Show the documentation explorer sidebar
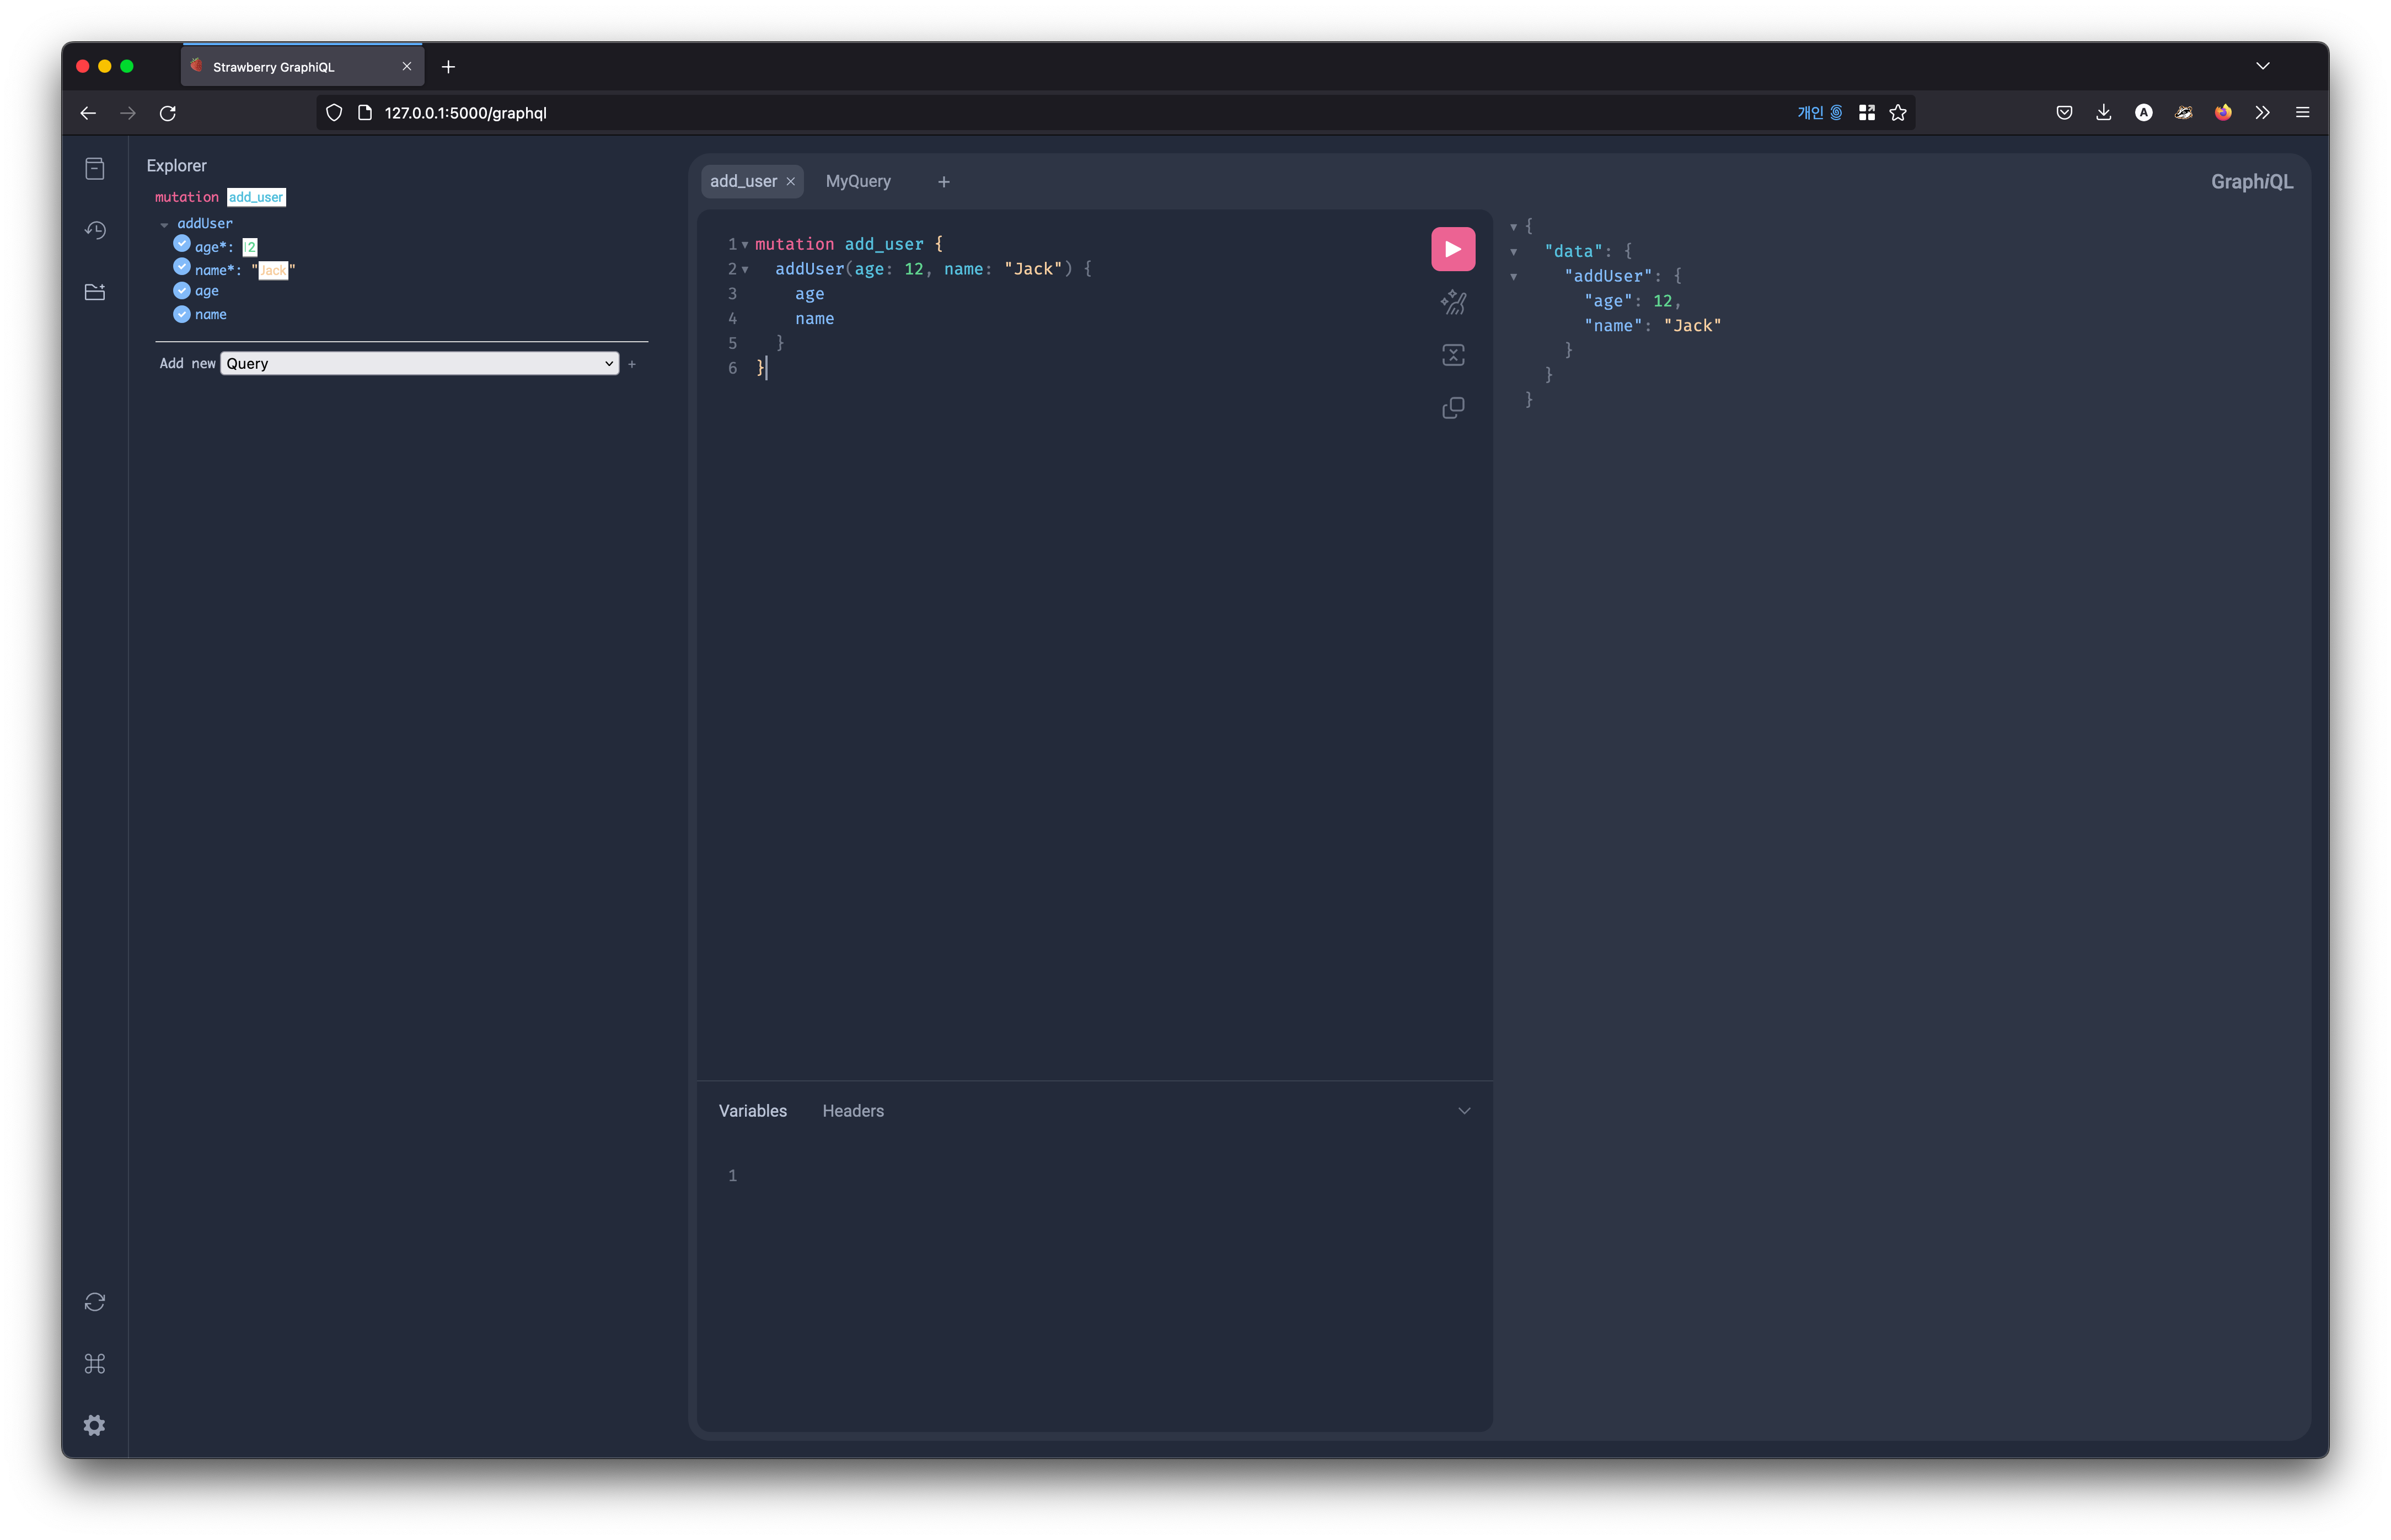Viewport: 2391px width, 1540px height. tap(95, 168)
